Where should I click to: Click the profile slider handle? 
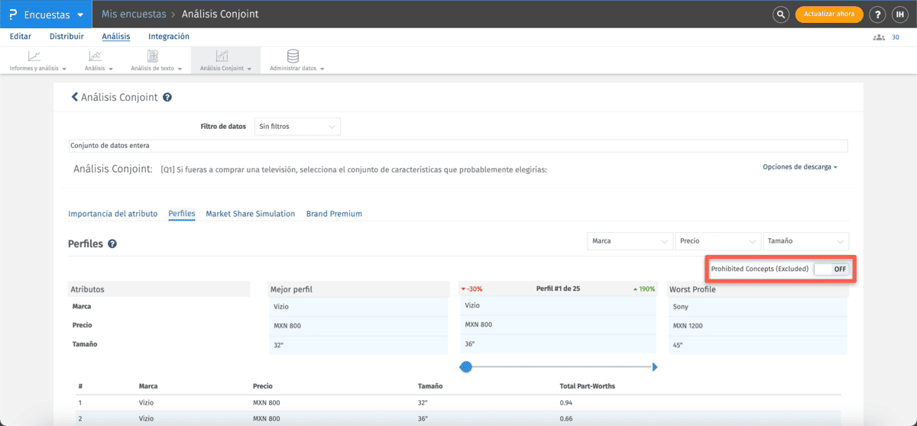[466, 367]
